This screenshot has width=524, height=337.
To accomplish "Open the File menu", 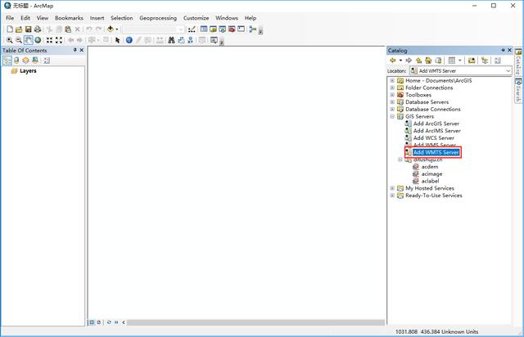I will [x=10, y=18].
